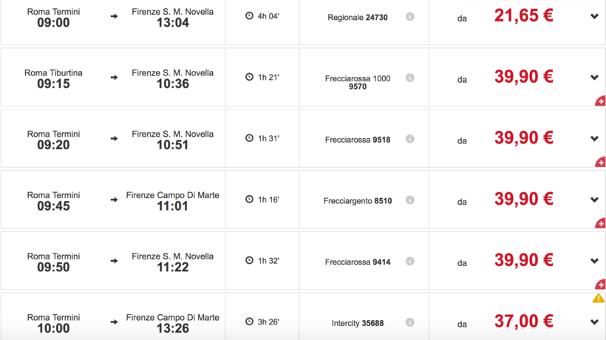Click red plus badge on 09:15 train
This screenshot has height=340, width=606.
pos(600,101)
